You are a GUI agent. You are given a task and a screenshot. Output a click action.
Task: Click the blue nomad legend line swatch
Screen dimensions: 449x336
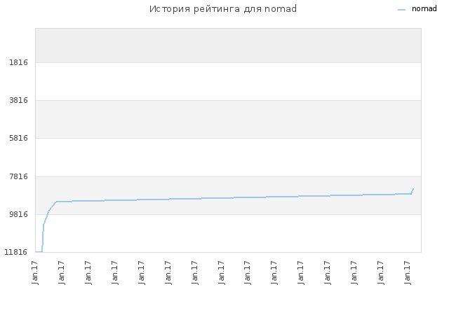401,10
